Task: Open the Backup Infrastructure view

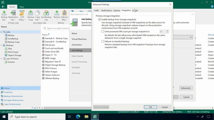Action: click(x=13, y=96)
